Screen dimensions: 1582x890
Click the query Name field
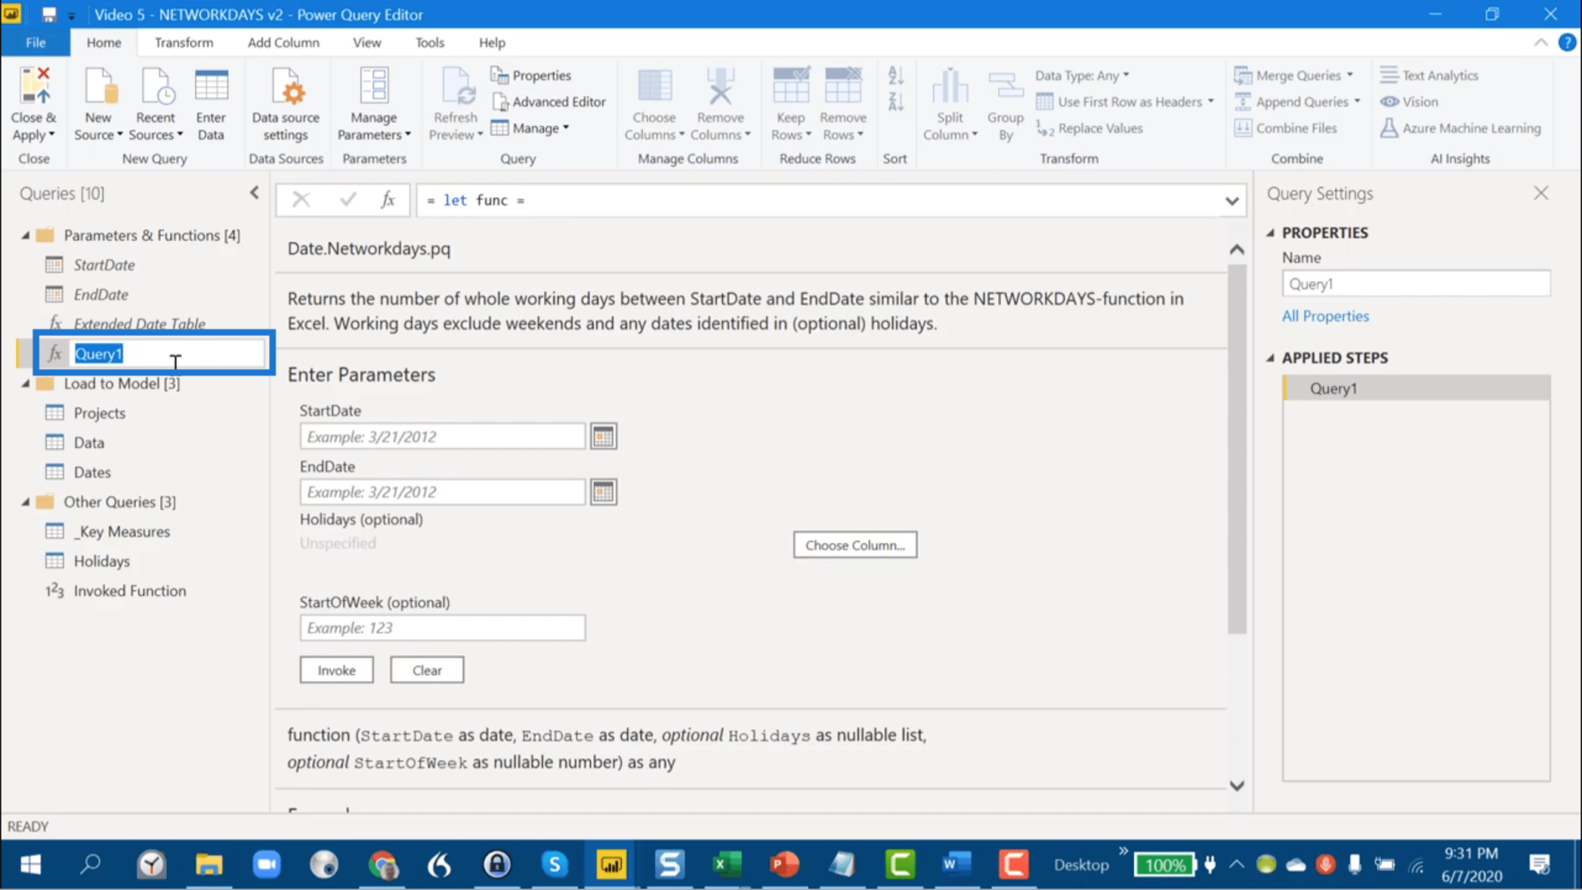click(x=1416, y=284)
